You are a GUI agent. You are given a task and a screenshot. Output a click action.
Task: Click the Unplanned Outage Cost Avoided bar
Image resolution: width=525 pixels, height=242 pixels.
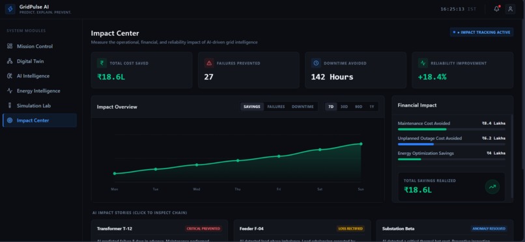pyautogui.click(x=451, y=144)
